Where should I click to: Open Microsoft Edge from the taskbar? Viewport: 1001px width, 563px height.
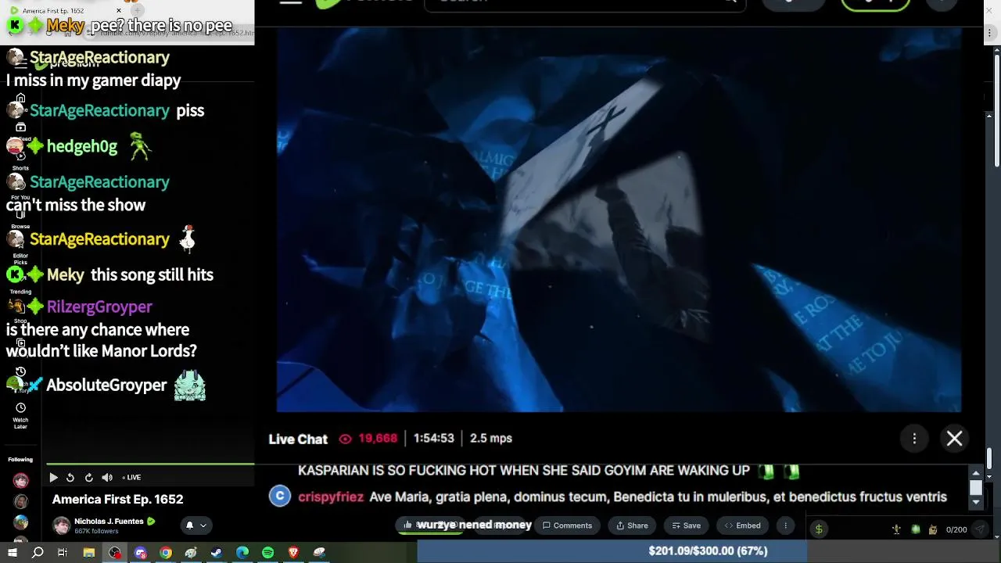pyautogui.click(x=242, y=553)
